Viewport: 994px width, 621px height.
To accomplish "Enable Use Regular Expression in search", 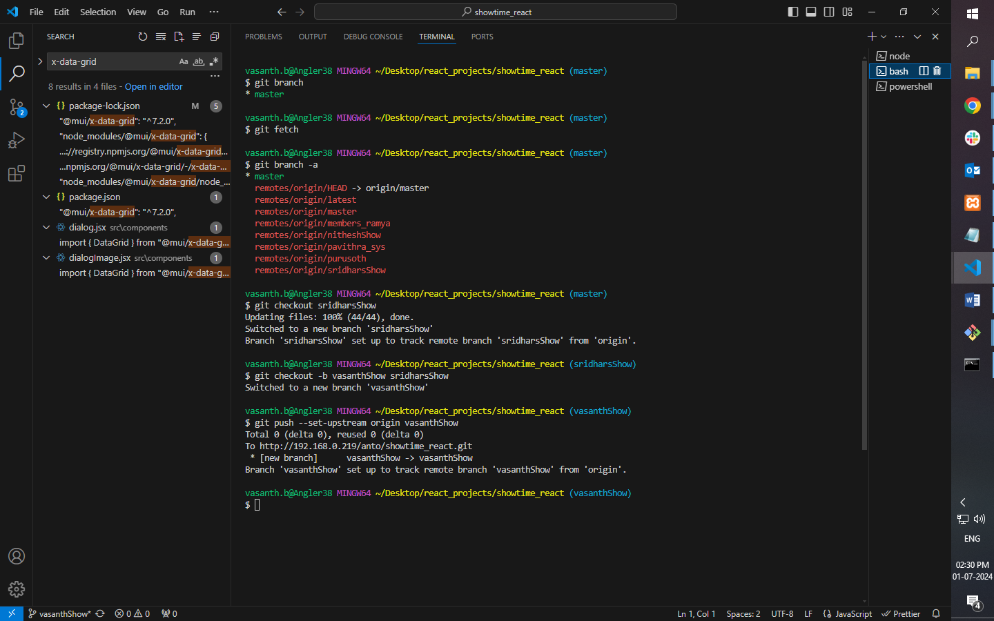I will (x=214, y=61).
